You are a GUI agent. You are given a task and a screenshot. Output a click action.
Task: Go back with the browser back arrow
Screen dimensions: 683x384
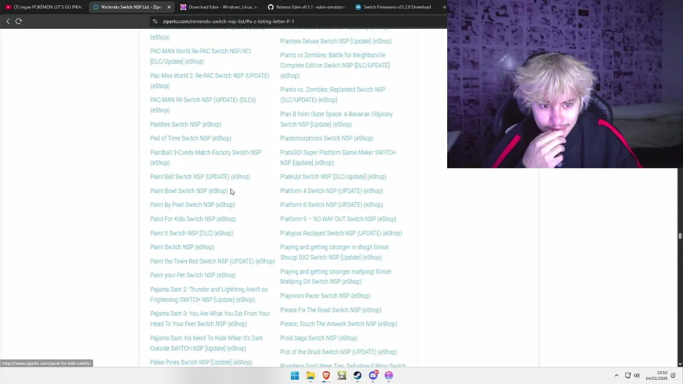pyautogui.click(x=8, y=21)
